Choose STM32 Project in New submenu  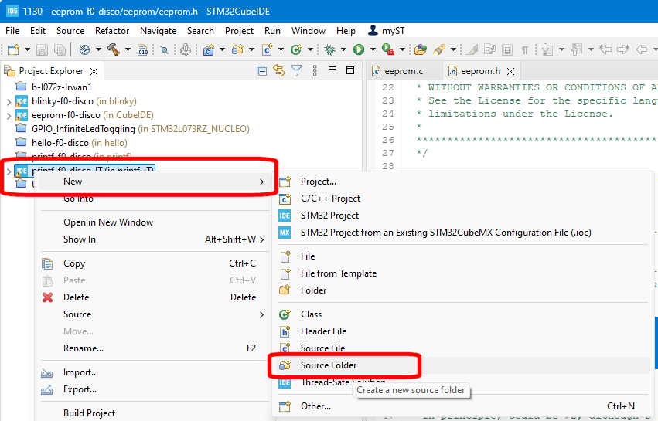coord(463,216)
